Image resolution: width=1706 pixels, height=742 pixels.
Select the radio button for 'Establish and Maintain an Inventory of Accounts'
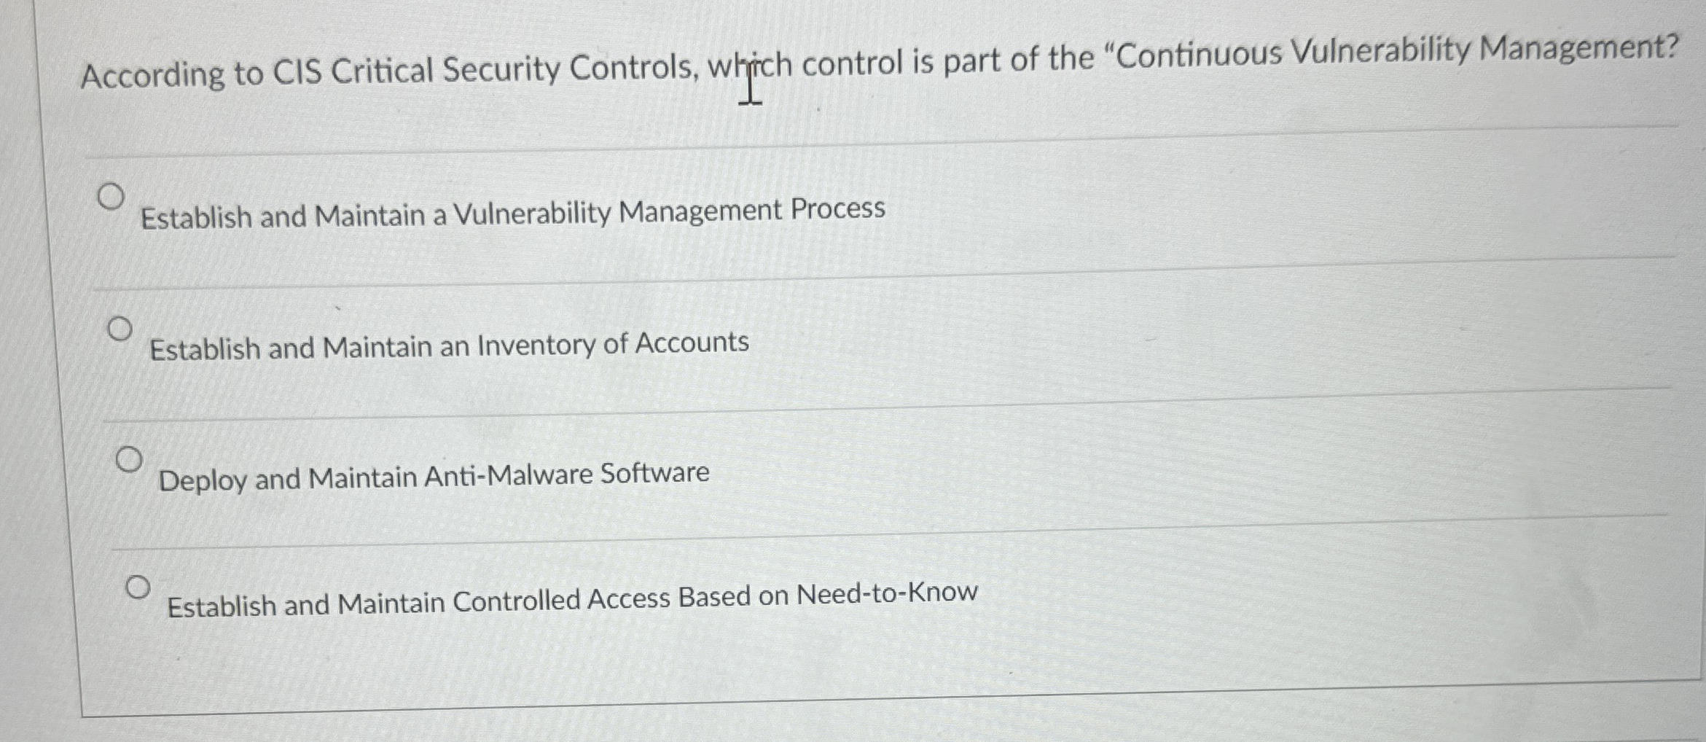coord(120,329)
